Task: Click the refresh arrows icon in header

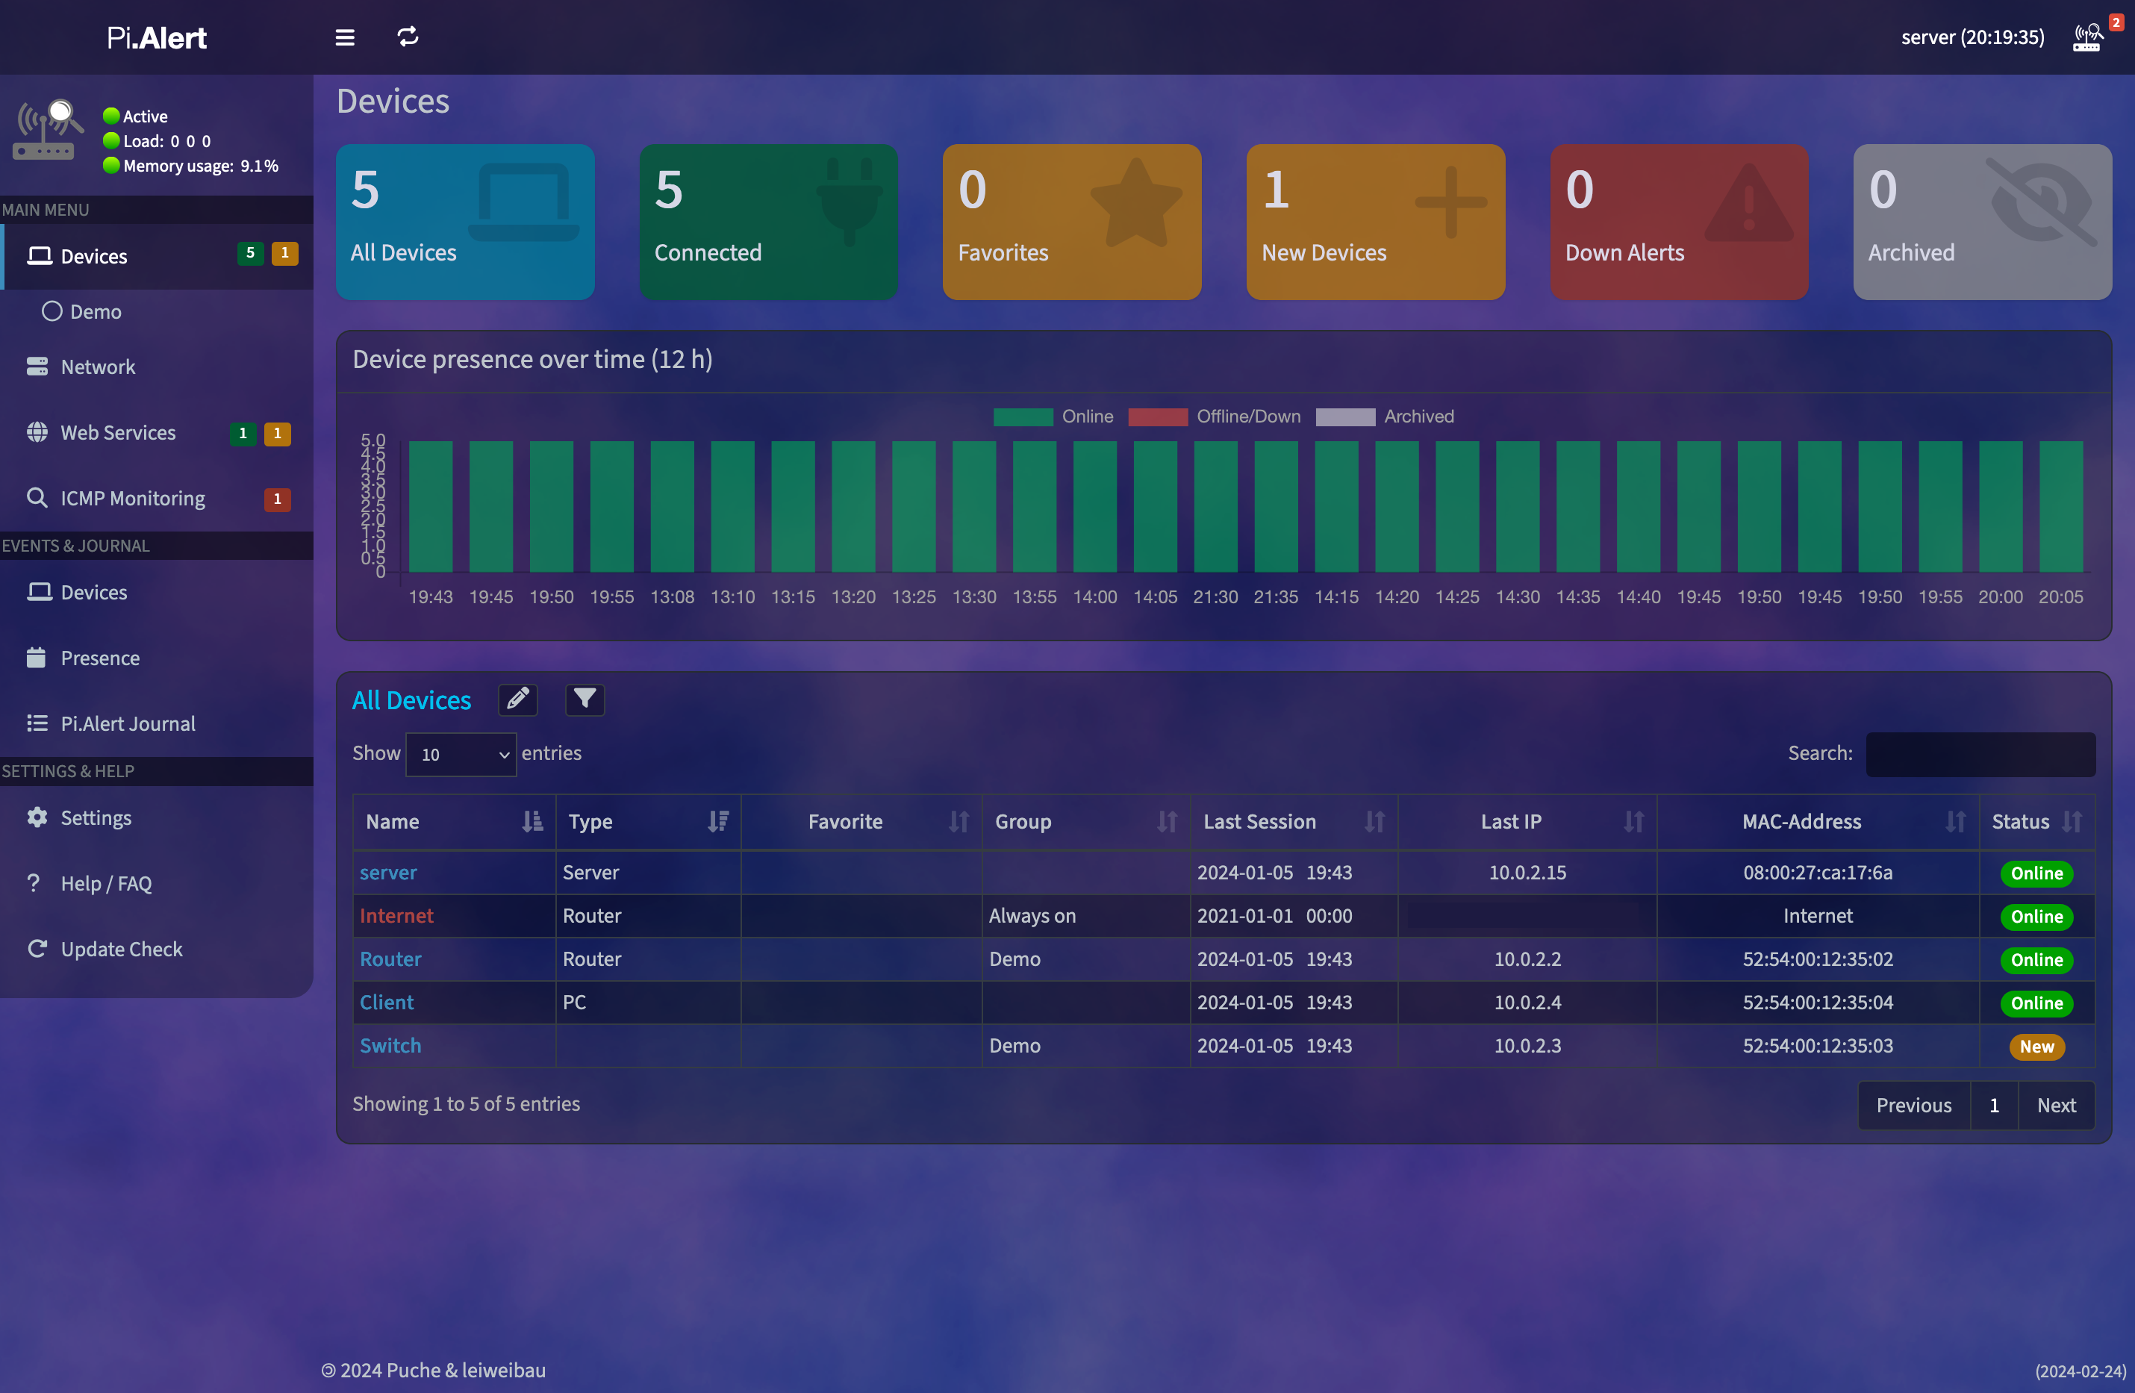Action: tap(408, 37)
